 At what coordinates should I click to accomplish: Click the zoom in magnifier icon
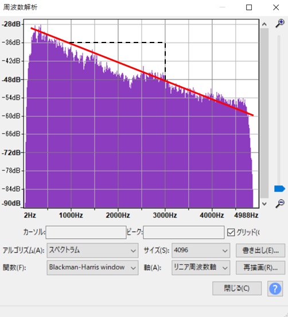280,24
